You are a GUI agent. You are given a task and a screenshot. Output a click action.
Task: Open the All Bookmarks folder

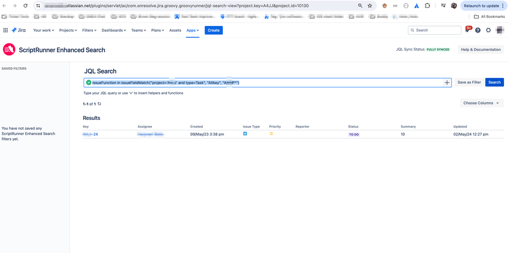(489, 16)
